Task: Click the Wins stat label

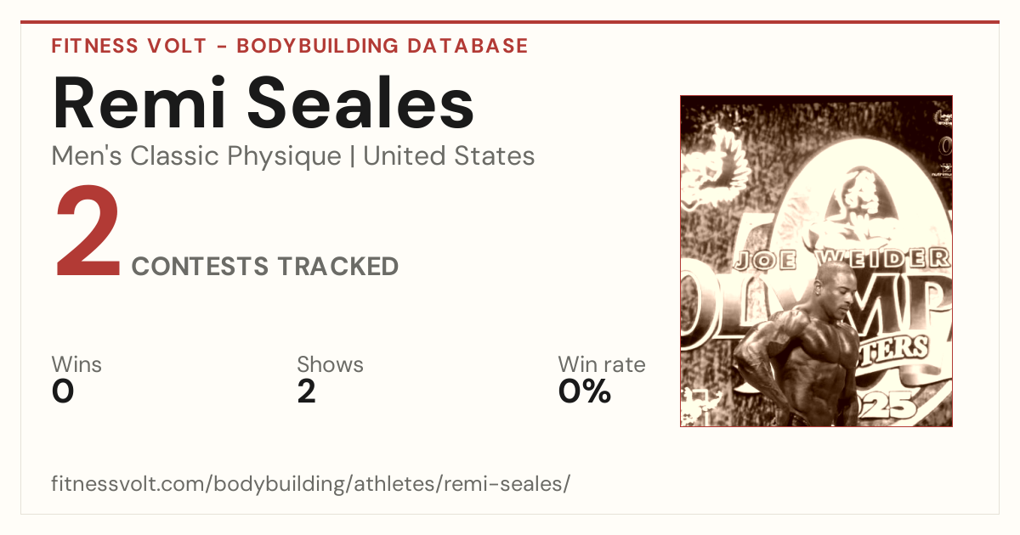Action: [x=76, y=365]
